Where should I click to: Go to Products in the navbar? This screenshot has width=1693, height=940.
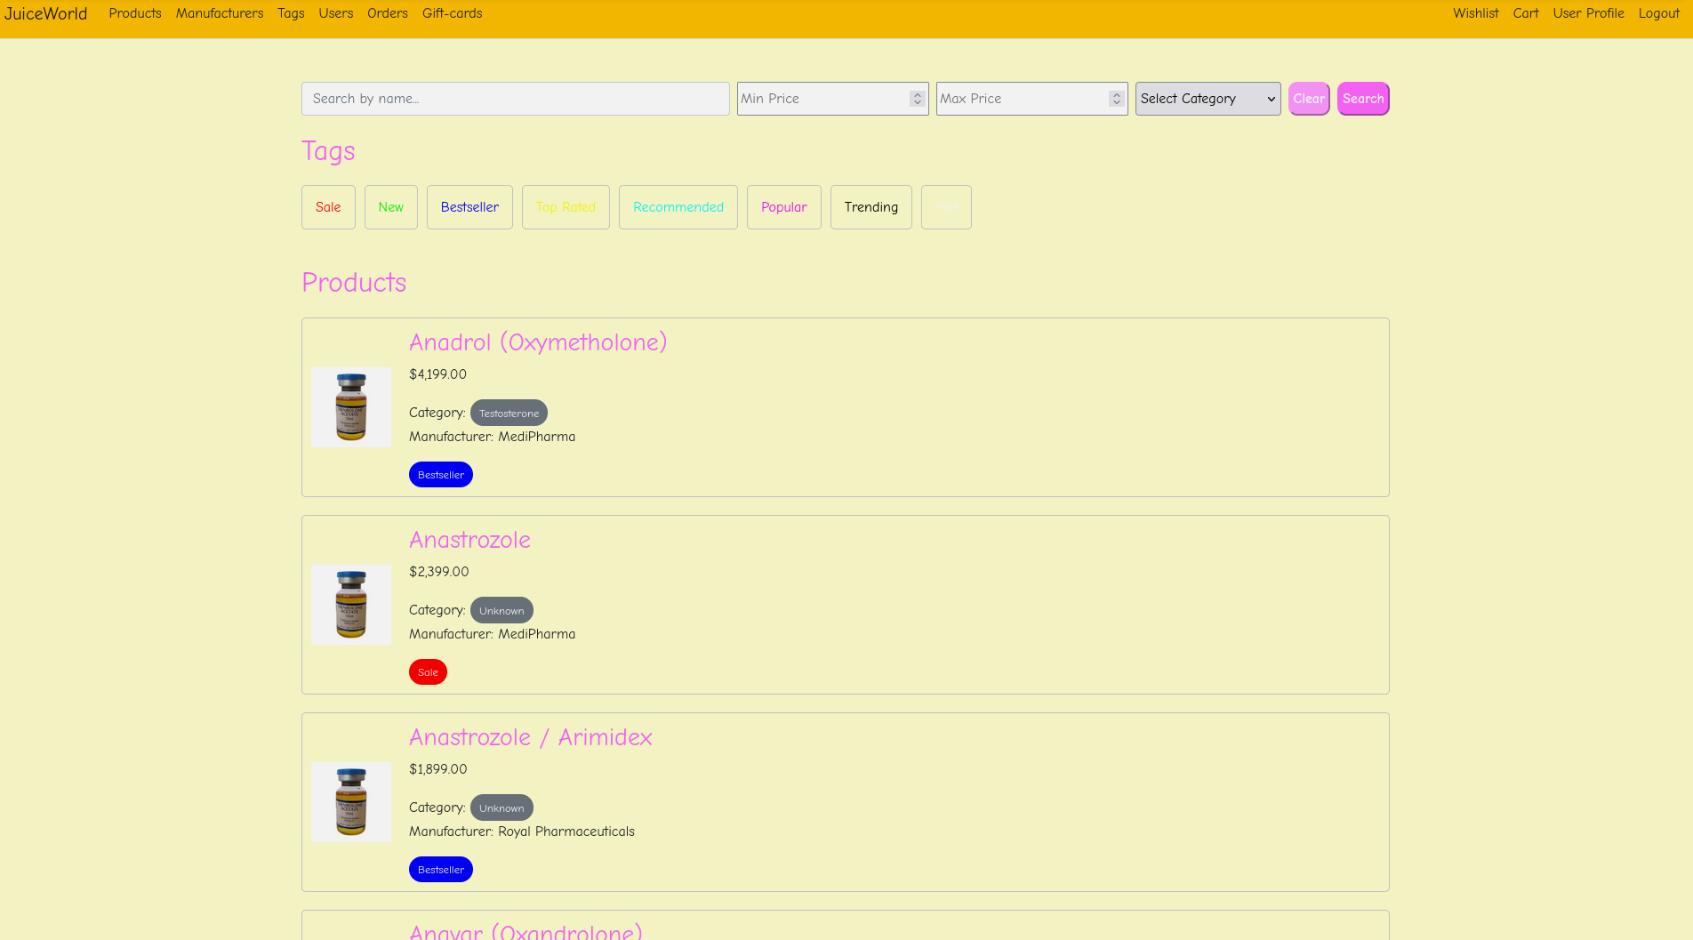[135, 13]
